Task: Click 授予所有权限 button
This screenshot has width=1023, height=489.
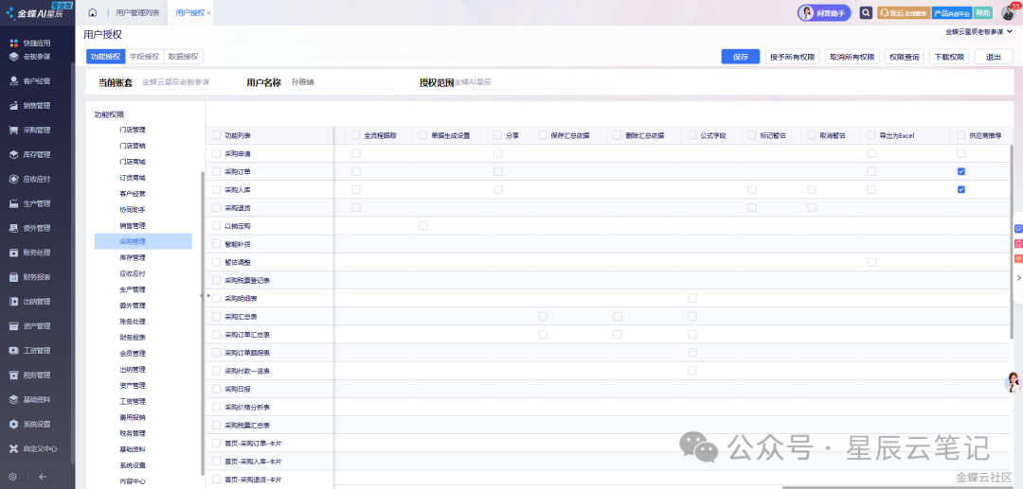Action: click(793, 57)
